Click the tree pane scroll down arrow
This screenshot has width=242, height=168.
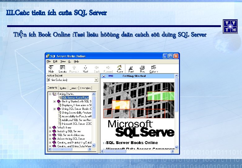click(x=94, y=145)
